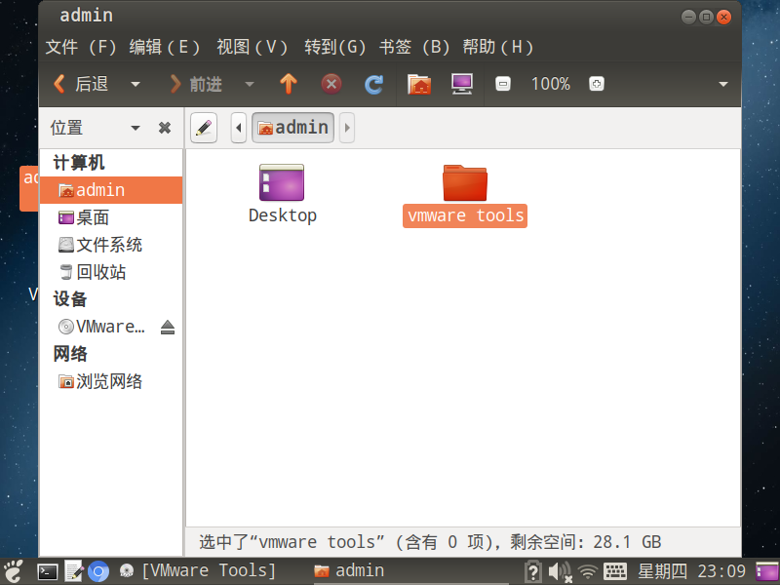This screenshot has height=585, width=780.
Task: Open the 文件 (F) menu
Action: click(x=81, y=47)
